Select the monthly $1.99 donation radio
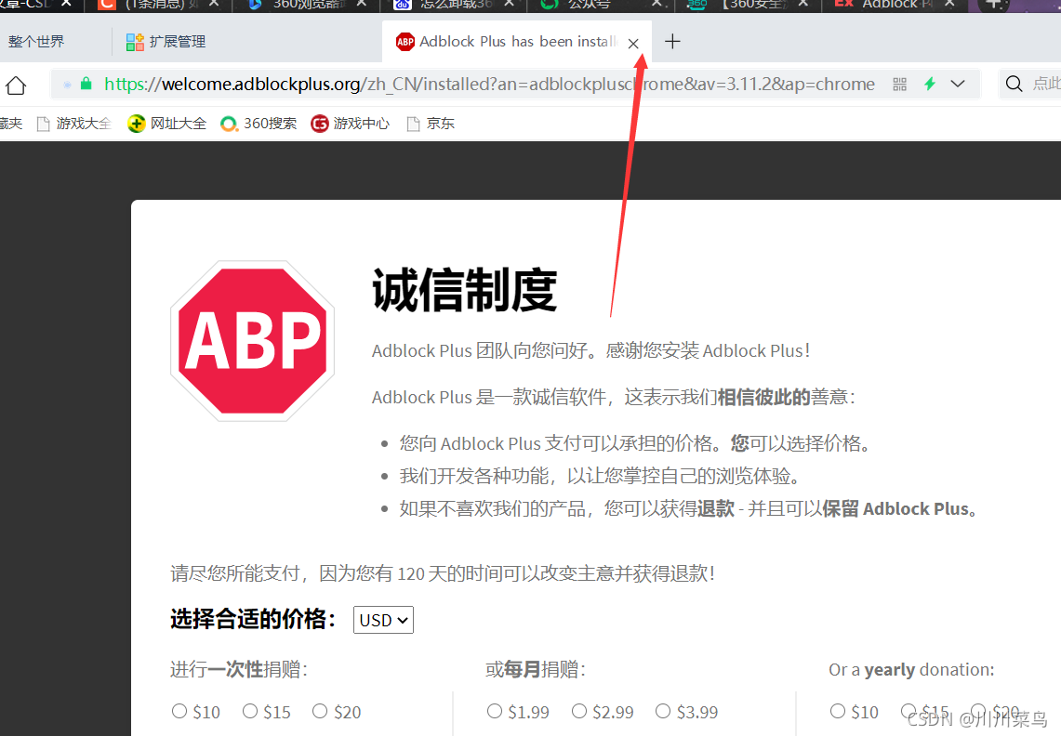 click(495, 711)
